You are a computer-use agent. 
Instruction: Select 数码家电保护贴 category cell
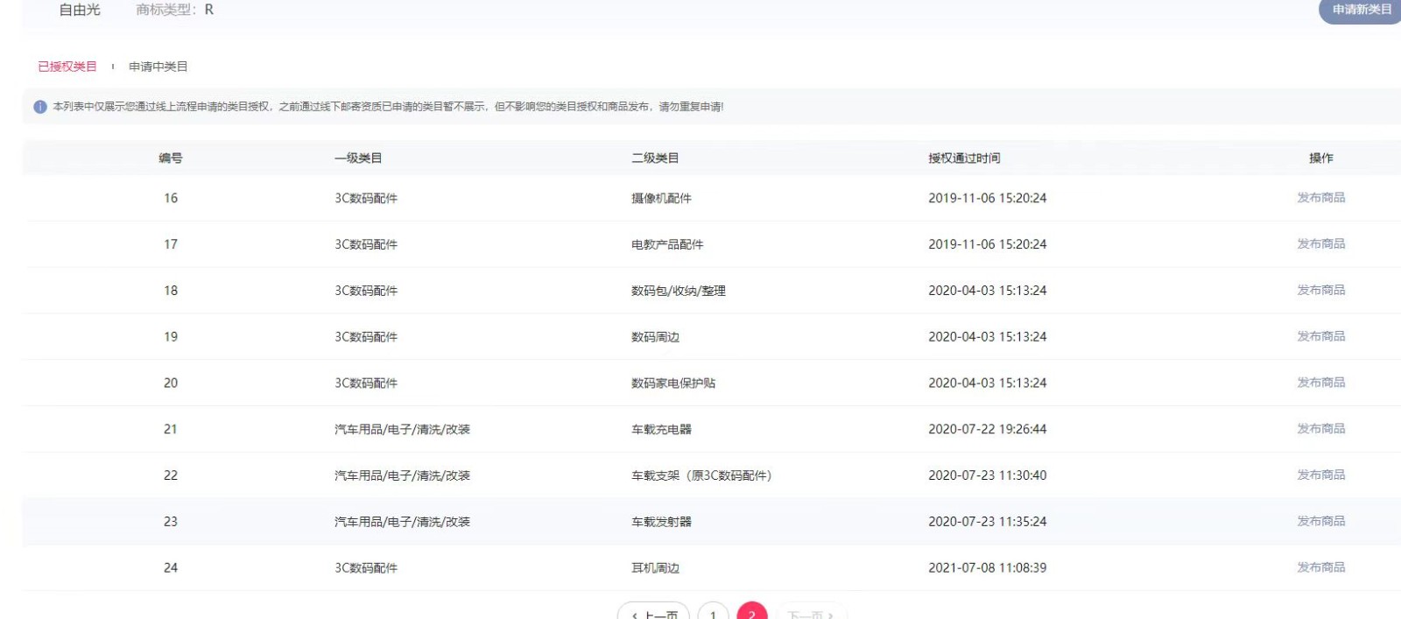tap(673, 383)
